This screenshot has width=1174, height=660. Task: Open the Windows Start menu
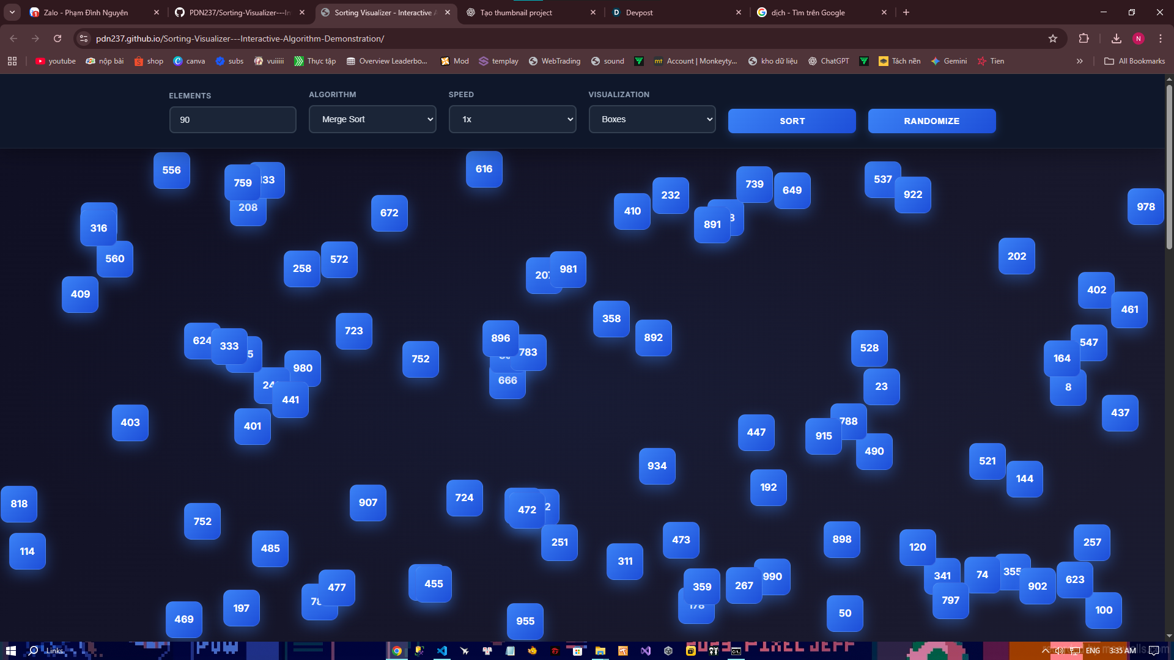pyautogui.click(x=10, y=650)
